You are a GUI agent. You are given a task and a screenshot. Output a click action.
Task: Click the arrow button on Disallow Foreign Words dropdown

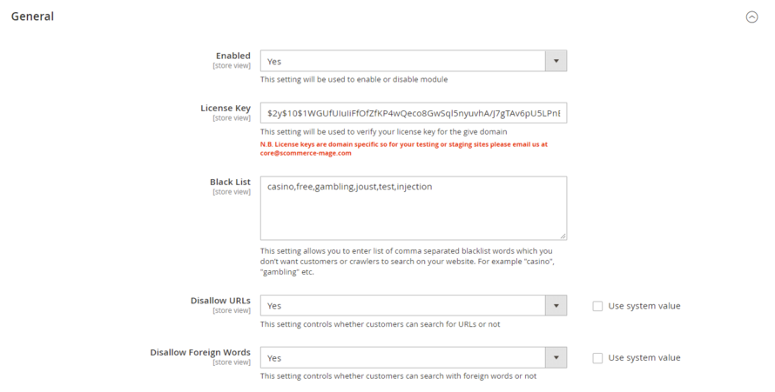click(556, 358)
